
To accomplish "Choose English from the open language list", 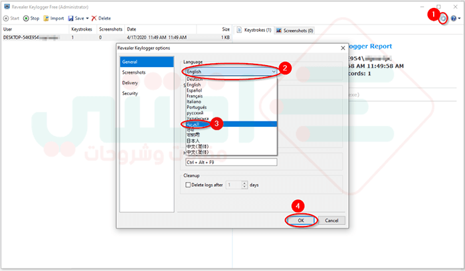I will (232, 85).
